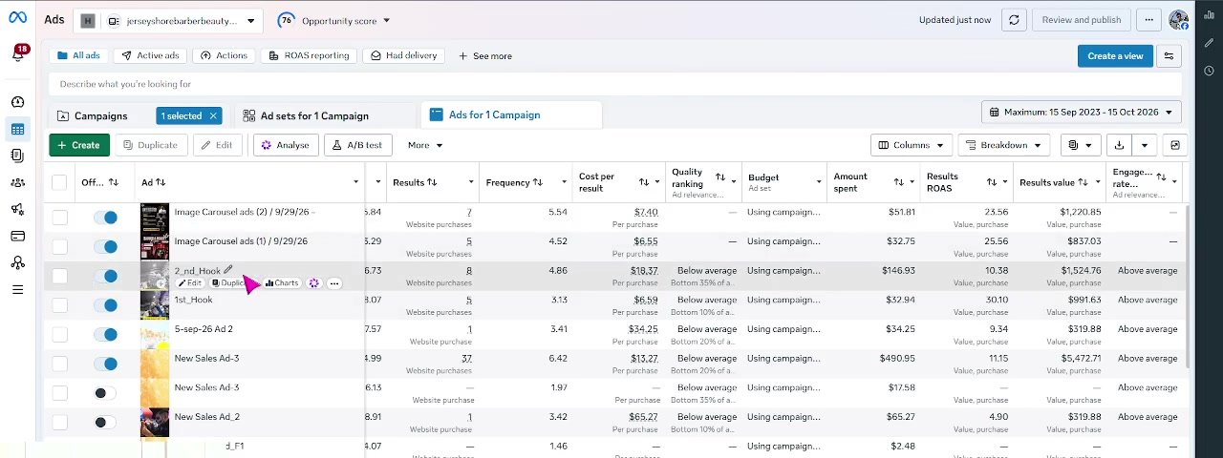Open the reports dropdown next to Breakdown
This screenshot has height=458, width=1223.
click(x=1080, y=145)
